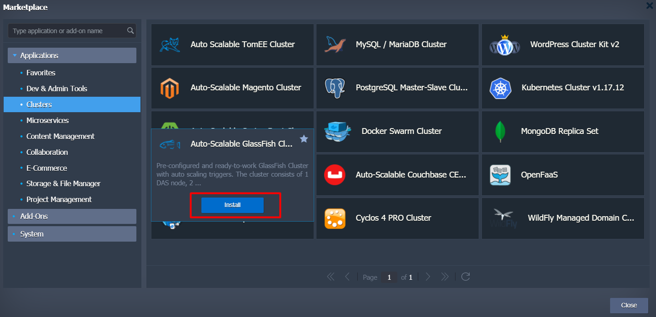This screenshot has width=656, height=317.
Task: Select WildFly Managed Domain Cluster title
Action: [x=581, y=218]
